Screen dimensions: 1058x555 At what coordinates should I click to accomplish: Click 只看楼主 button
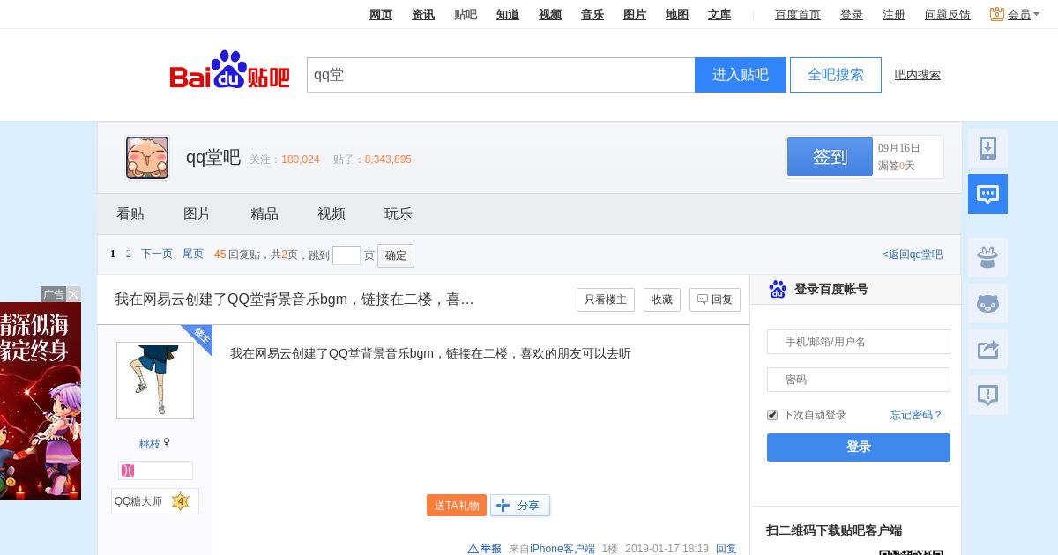click(x=606, y=300)
